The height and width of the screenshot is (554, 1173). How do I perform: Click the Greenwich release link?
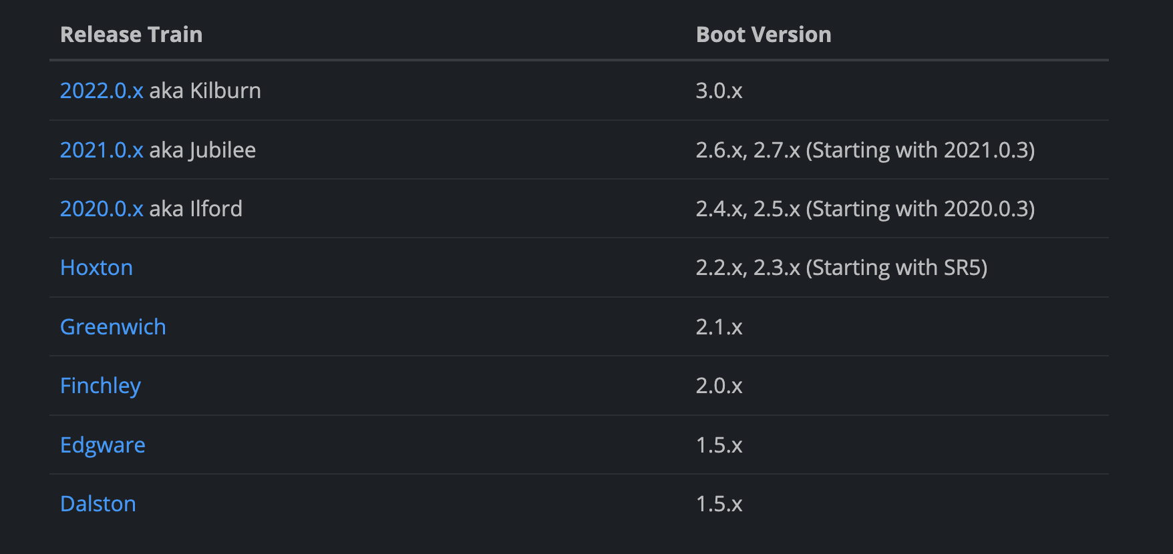coord(113,327)
